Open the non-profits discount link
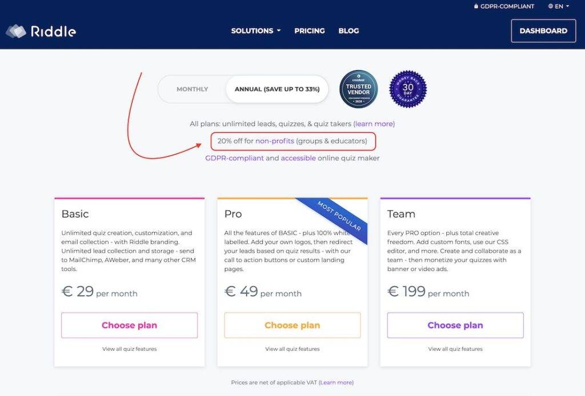 (x=275, y=141)
